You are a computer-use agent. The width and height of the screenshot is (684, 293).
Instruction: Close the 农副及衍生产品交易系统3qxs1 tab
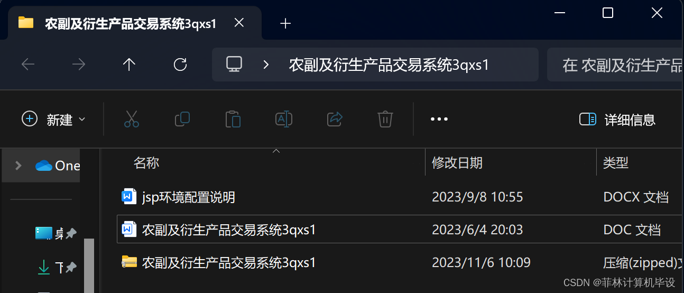coord(239,23)
